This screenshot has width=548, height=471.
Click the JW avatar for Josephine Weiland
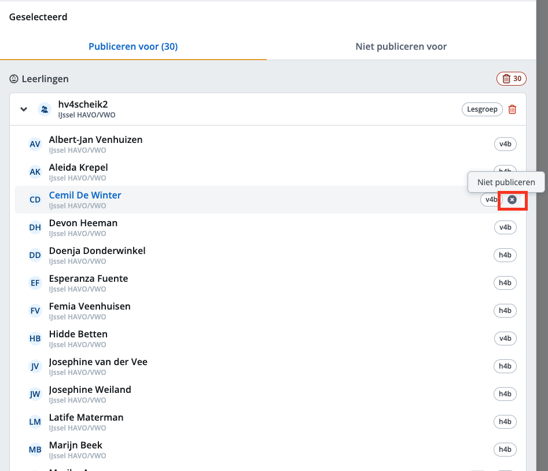35,394
